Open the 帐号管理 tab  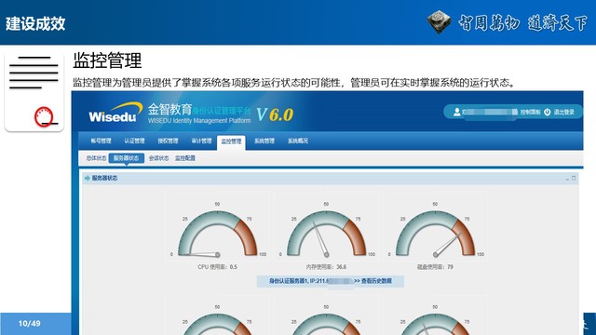(x=101, y=141)
